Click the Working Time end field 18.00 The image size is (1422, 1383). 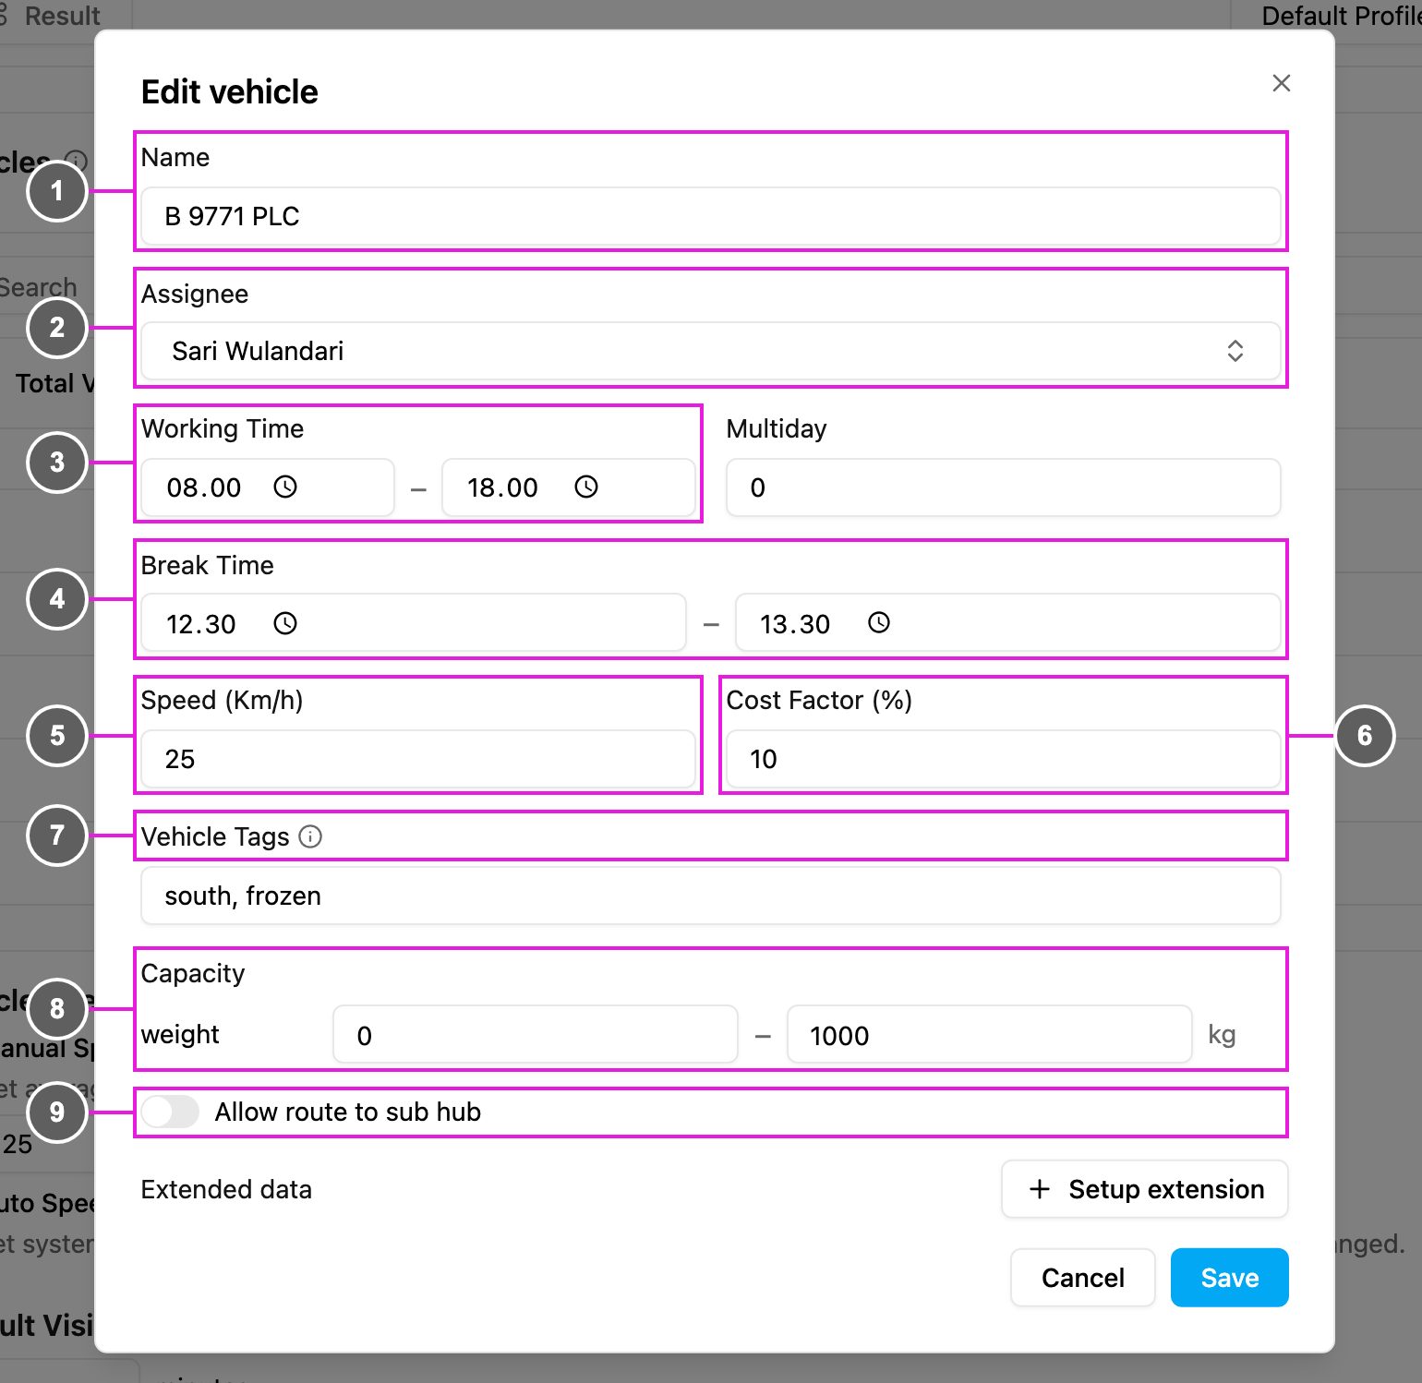[x=569, y=487]
